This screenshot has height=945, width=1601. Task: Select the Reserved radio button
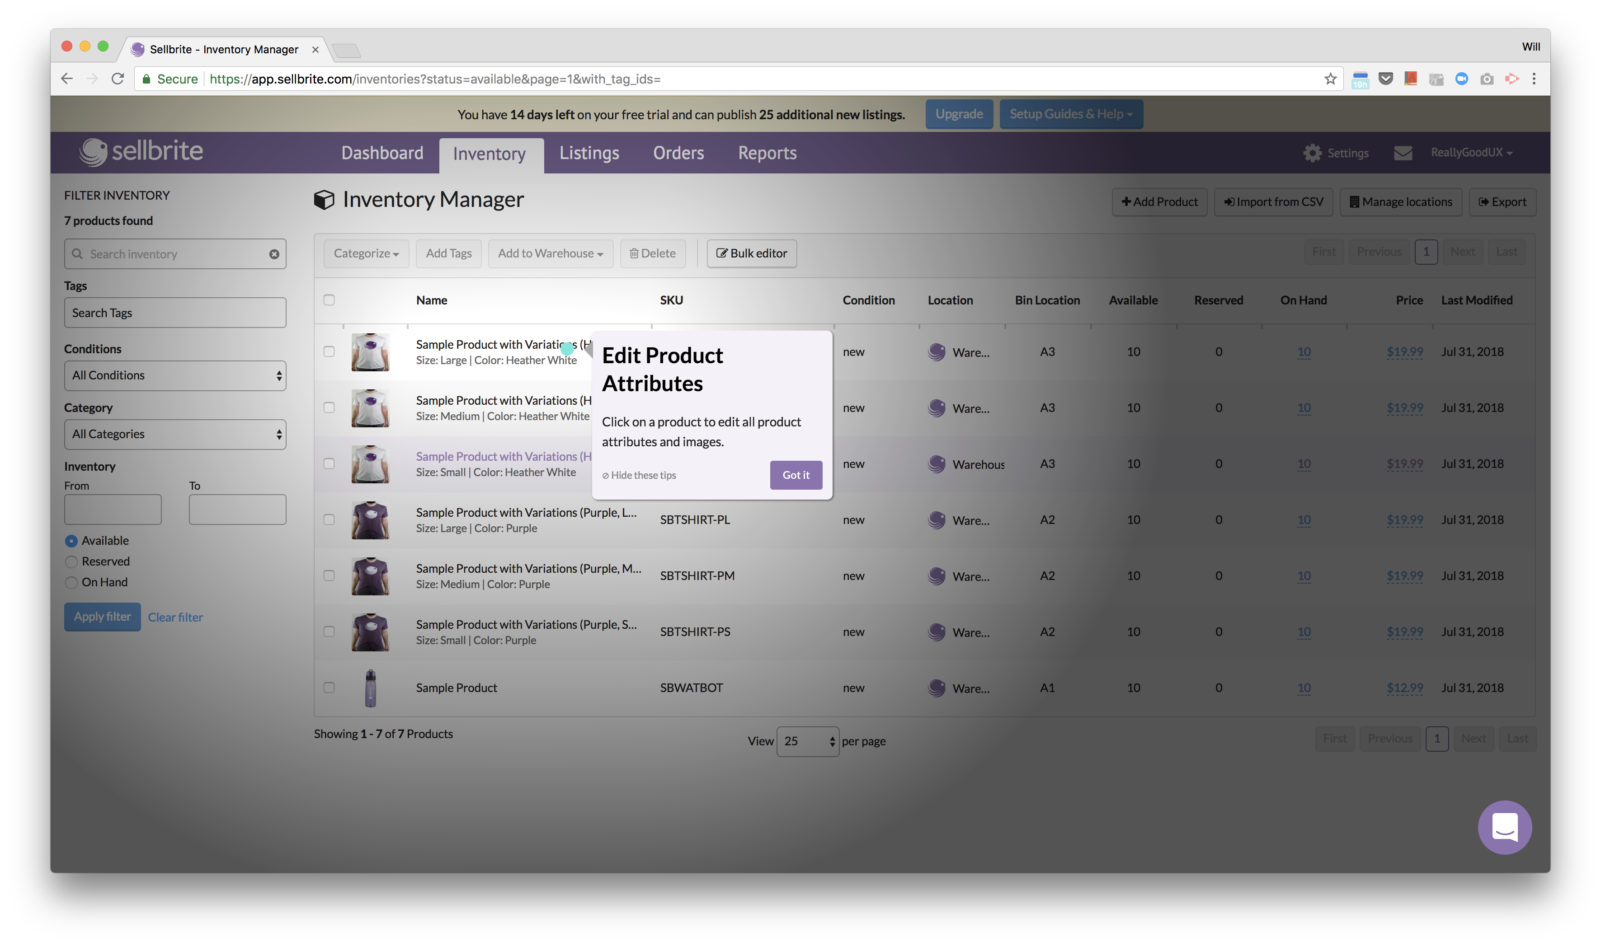pos(71,561)
